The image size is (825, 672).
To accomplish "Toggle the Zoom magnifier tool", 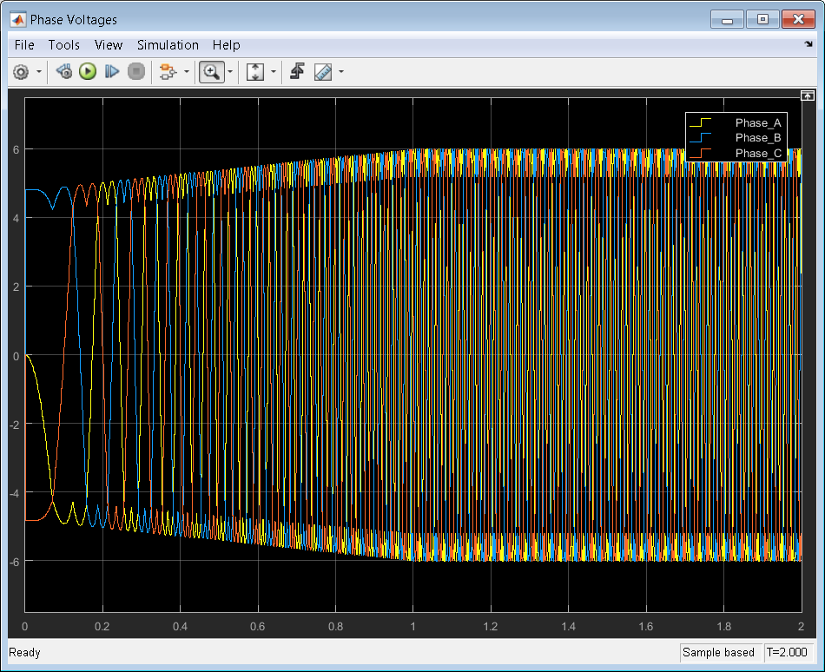I will click(210, 72).
